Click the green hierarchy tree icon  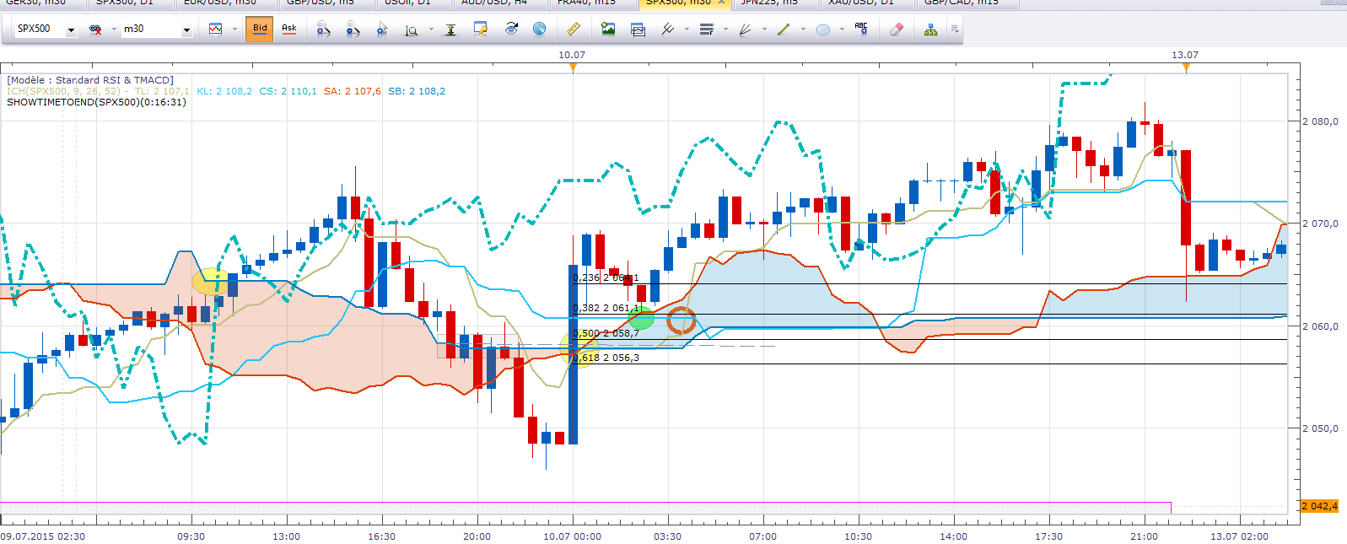[x=930, y=30]
